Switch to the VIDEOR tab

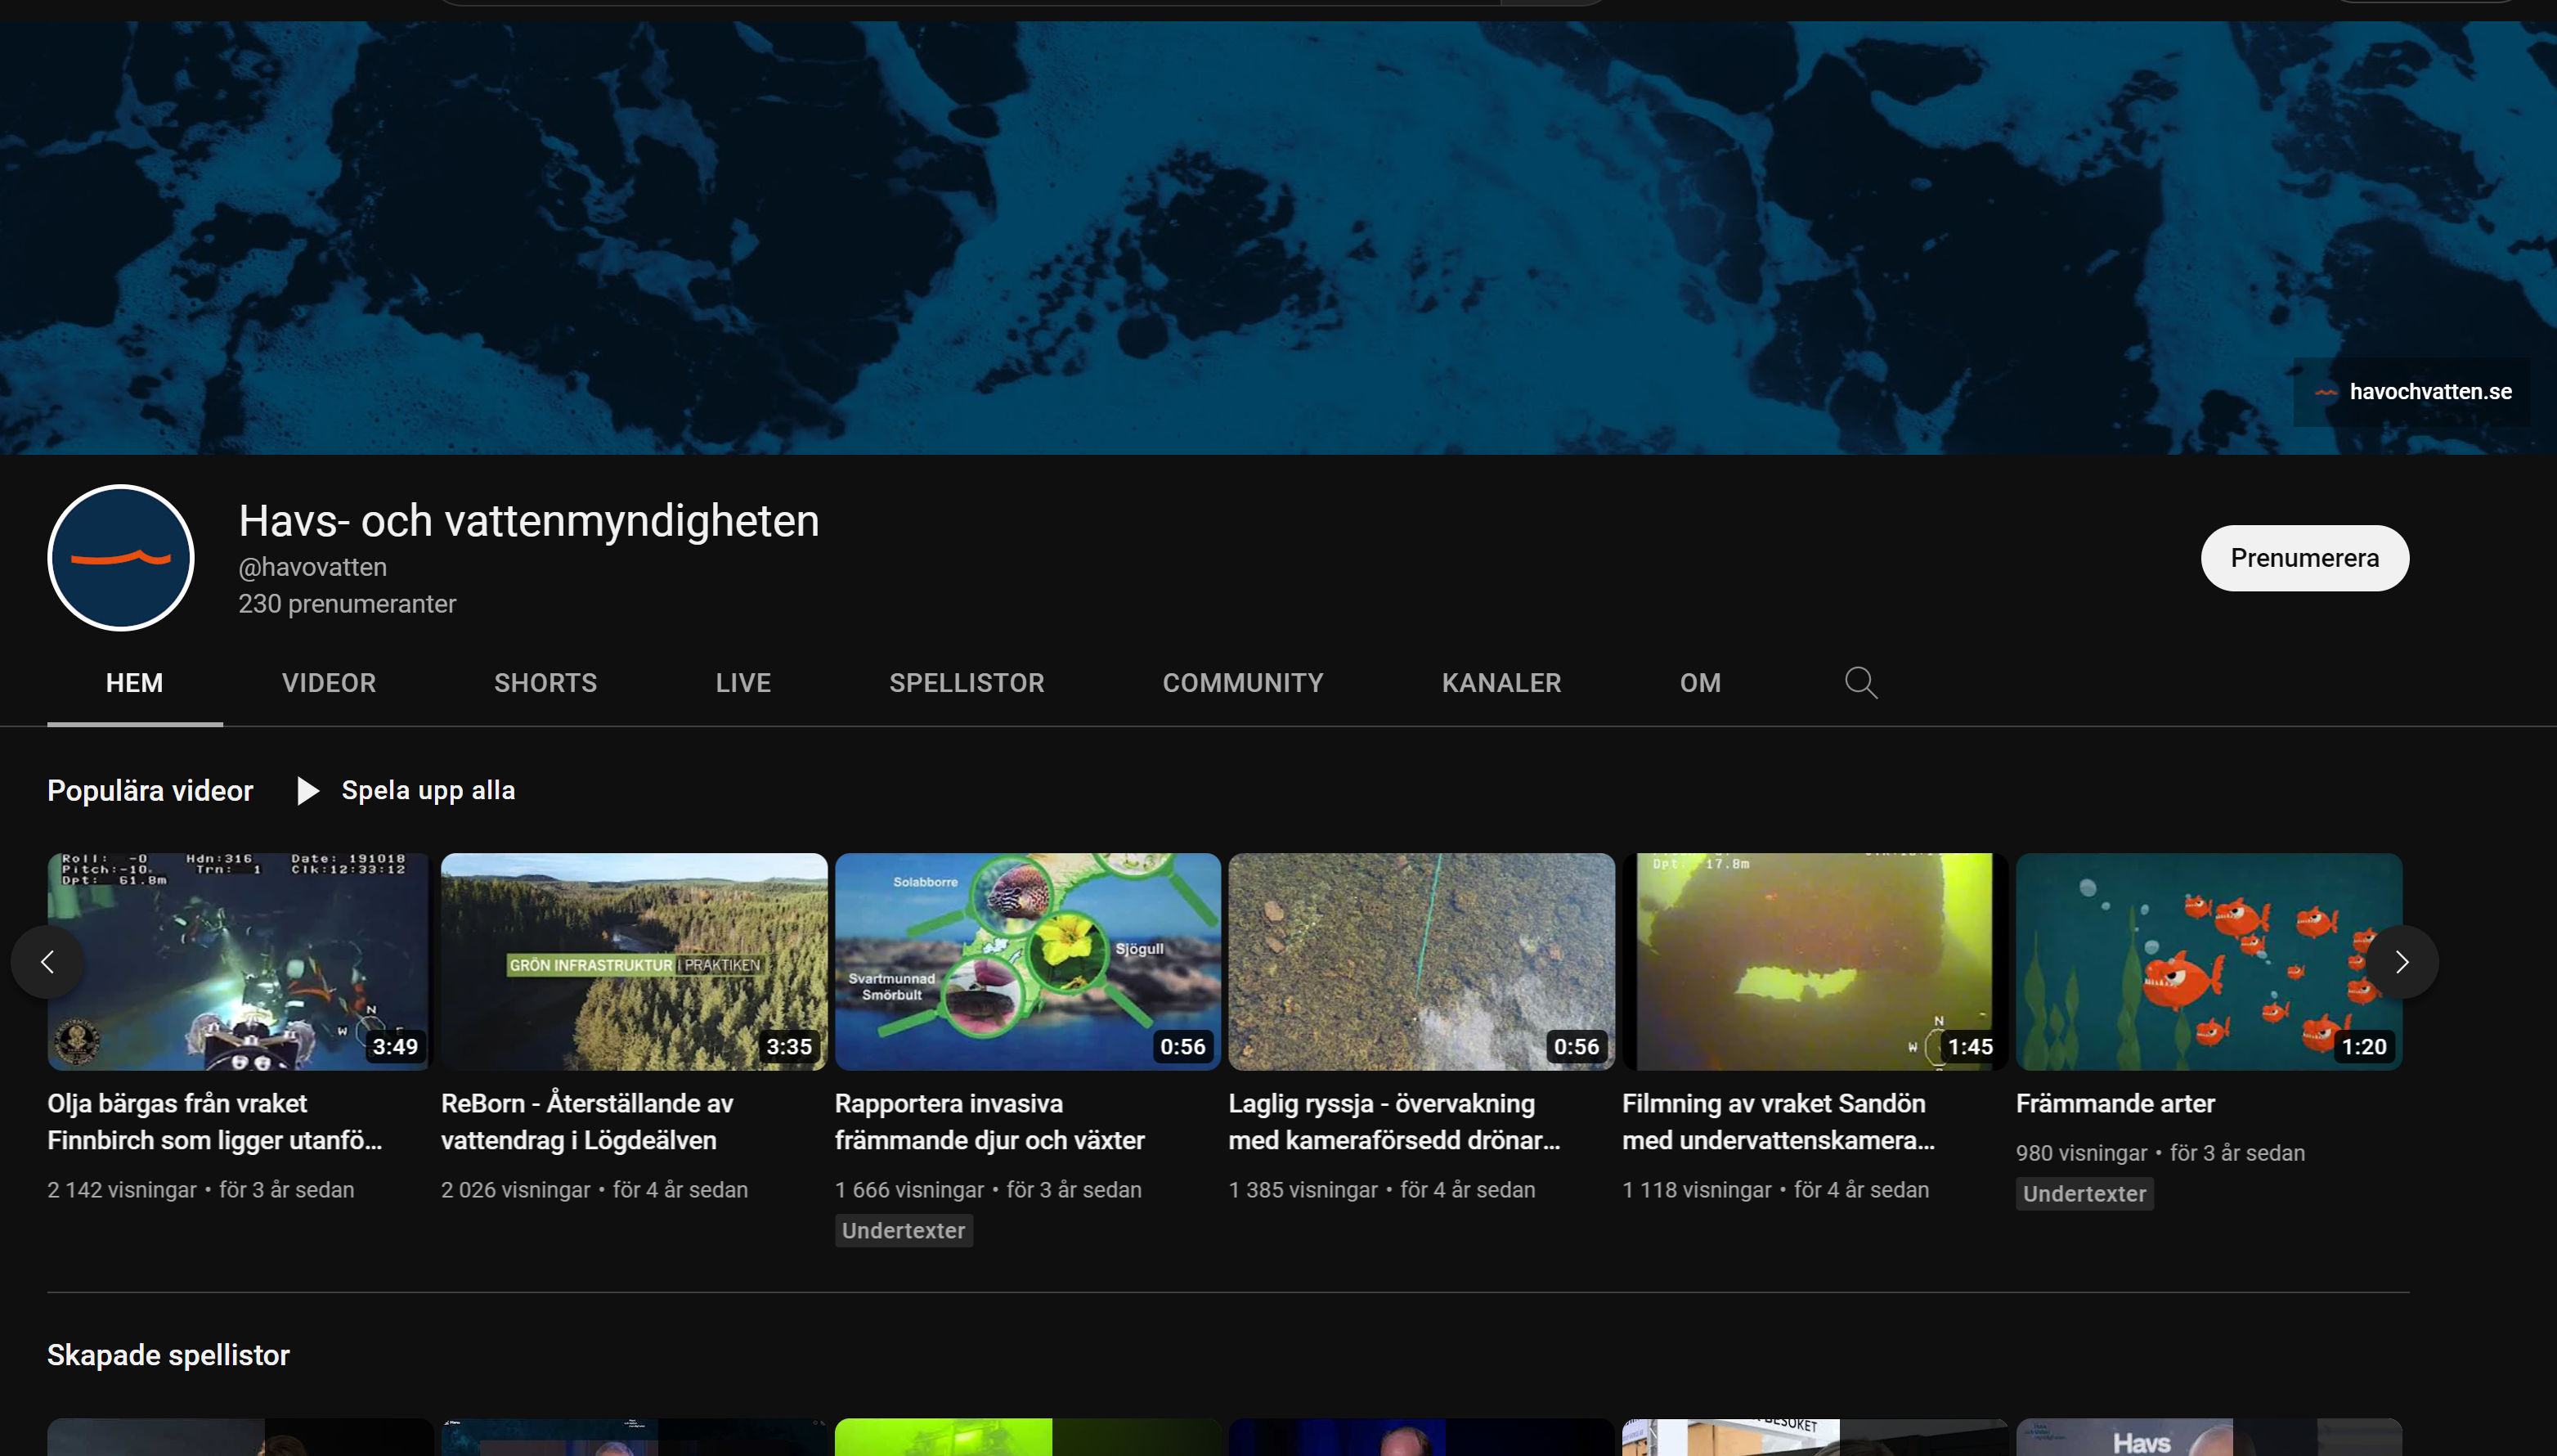click(329, 683)
